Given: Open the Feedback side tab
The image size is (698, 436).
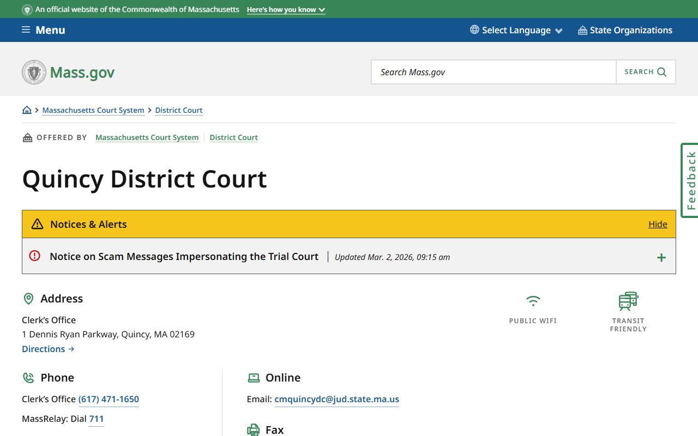Looking at the screenshot, I should coord(690,180).
